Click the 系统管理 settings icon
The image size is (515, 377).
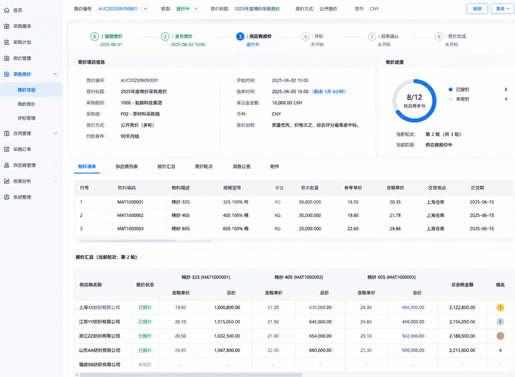coord(7,197)
